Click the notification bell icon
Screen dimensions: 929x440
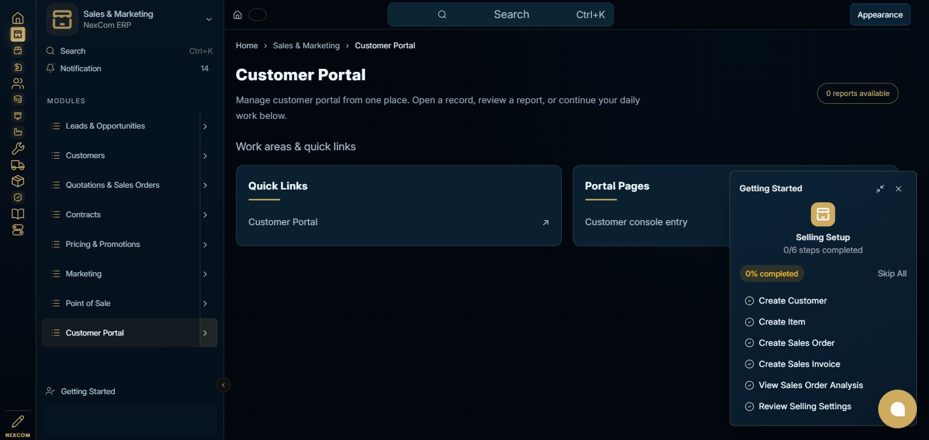[x=51, y=68]
